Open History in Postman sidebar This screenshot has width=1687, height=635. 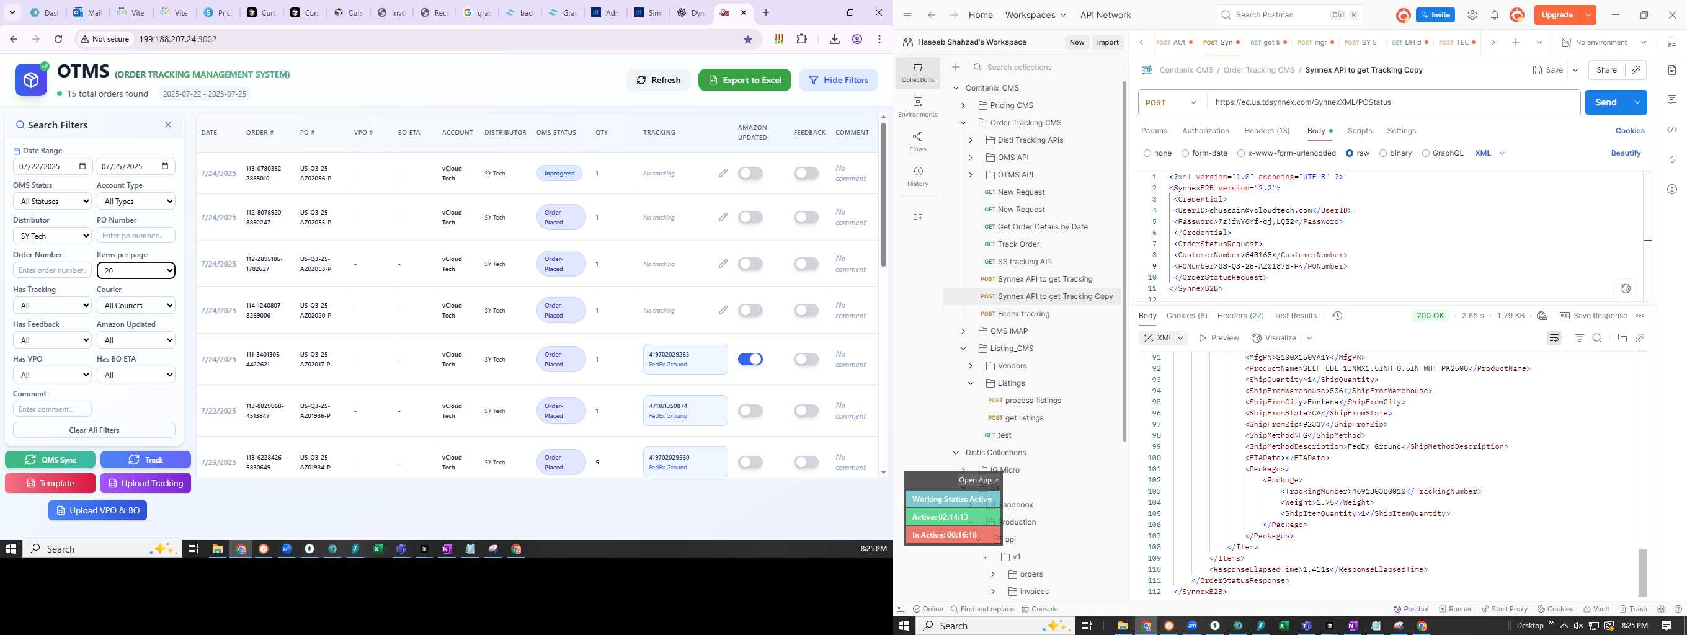(917, 177)
